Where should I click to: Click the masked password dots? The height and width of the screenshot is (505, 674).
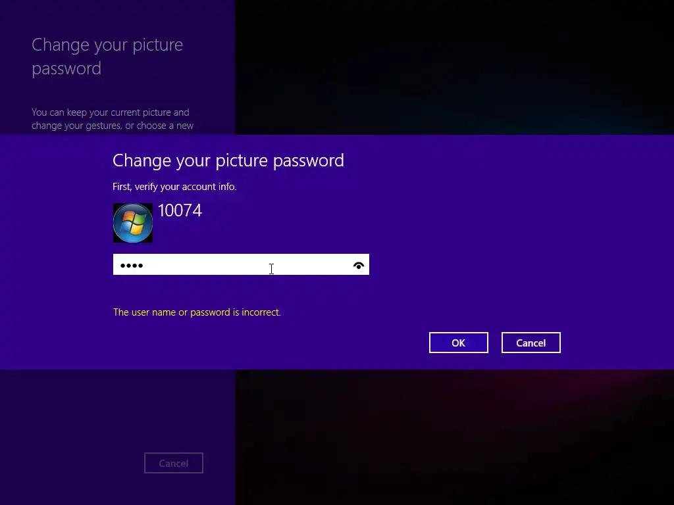132,266
